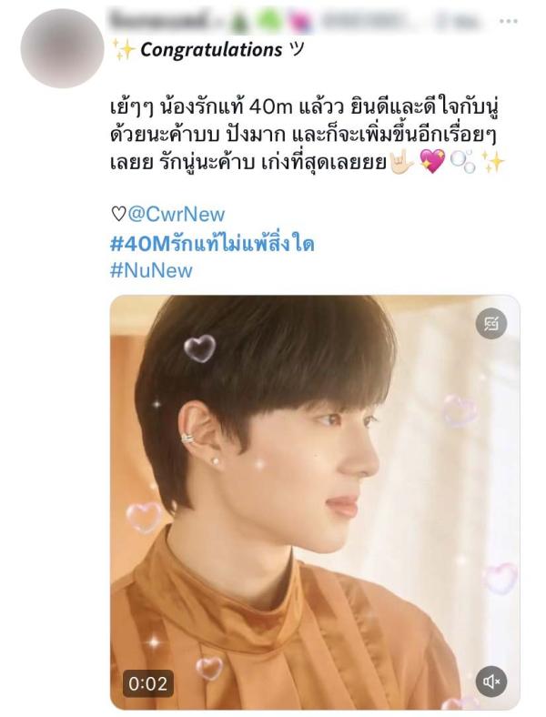Click the rock-on hand emoji in the tweet
This screenshot has width=546, height=717.
[401, 162]
